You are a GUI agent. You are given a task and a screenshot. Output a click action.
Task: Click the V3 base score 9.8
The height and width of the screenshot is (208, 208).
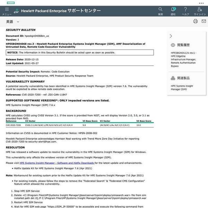click(84, 125)
